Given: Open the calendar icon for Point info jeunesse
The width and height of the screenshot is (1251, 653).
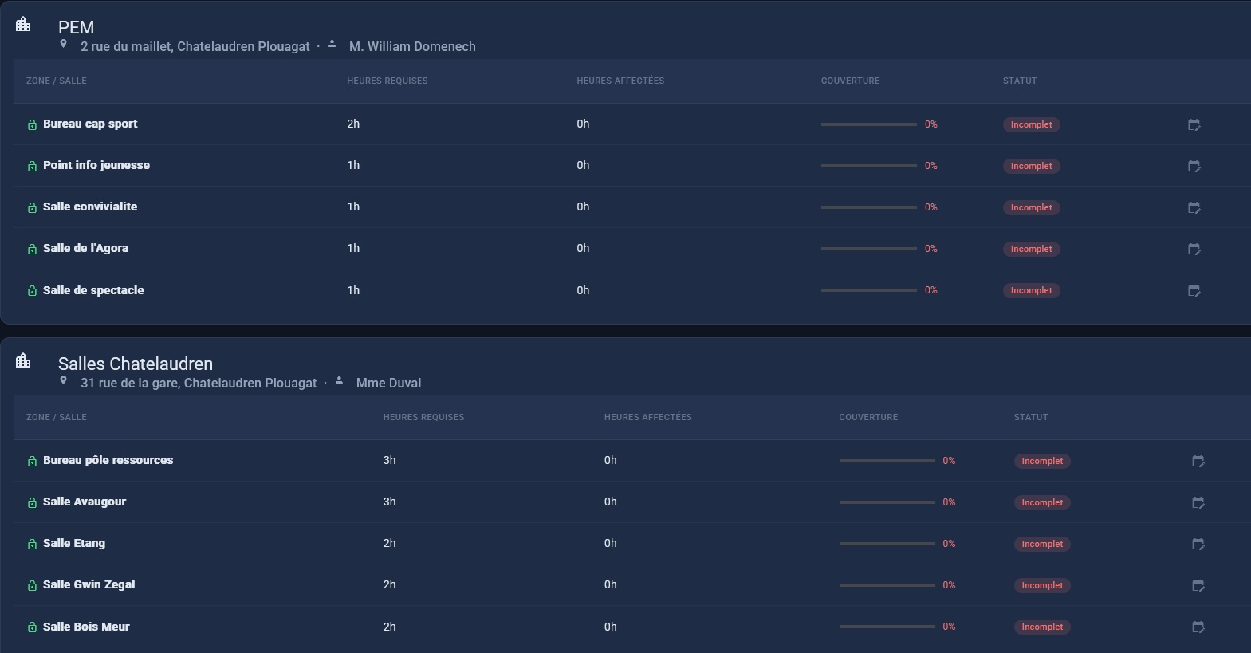Looking at the screenshot, I should click(x=1194, y=166).
